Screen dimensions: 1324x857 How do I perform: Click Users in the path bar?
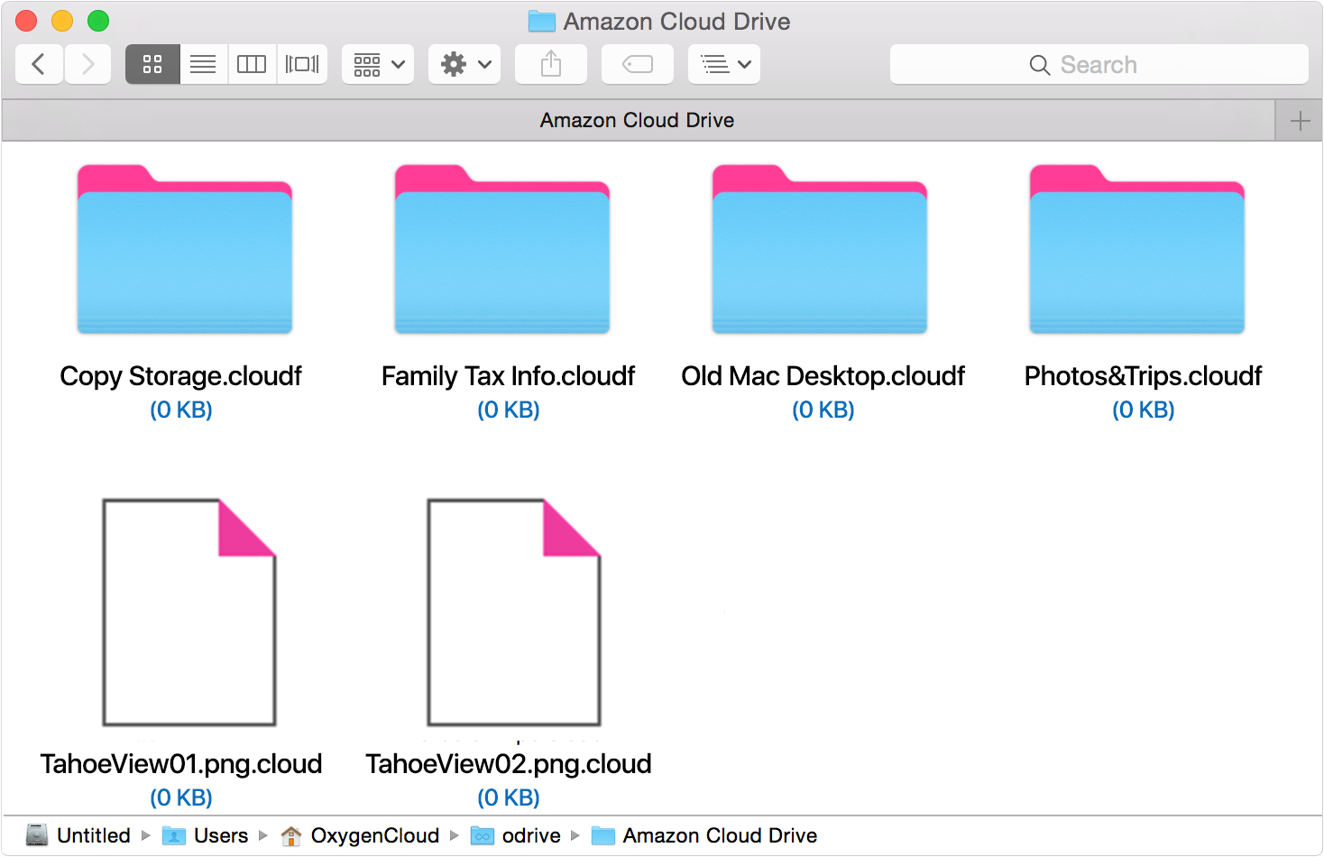point(206,835)
